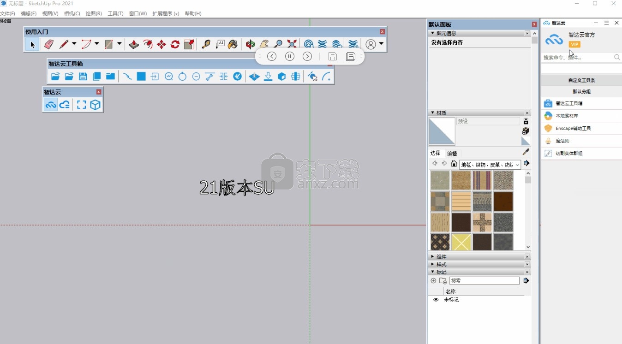Go to next with floating forward arrow
Viewport: 622px width, 344px height.
(307, 56)
